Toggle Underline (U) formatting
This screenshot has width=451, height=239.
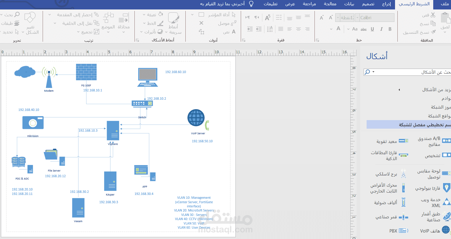coord(372,29)
